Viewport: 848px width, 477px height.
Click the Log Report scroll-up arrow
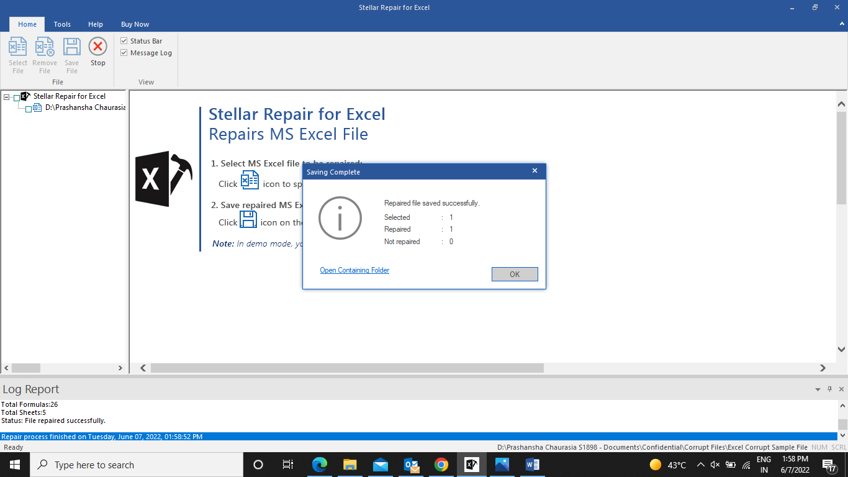[x=842, y=406]
